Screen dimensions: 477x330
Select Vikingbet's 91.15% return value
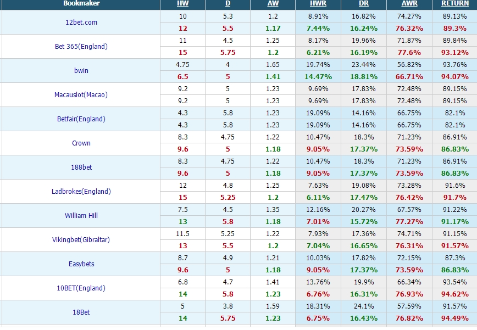click(455, 234)
